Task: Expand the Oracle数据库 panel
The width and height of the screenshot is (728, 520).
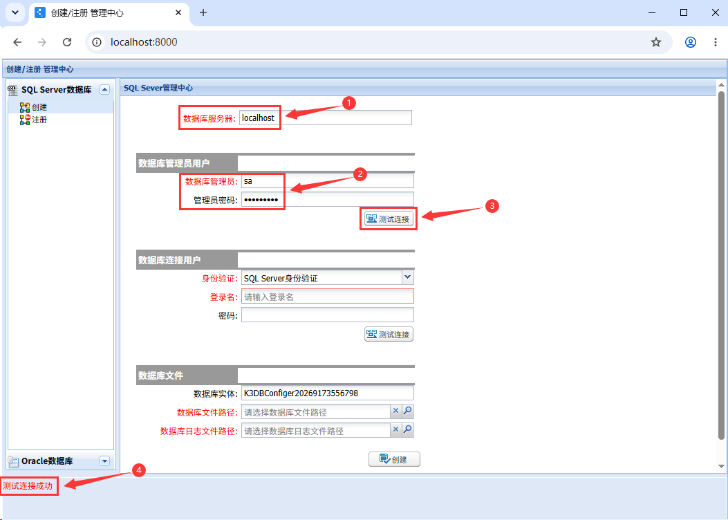Action: pos(105,461)
